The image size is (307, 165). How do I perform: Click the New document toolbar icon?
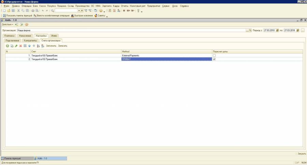4,11
